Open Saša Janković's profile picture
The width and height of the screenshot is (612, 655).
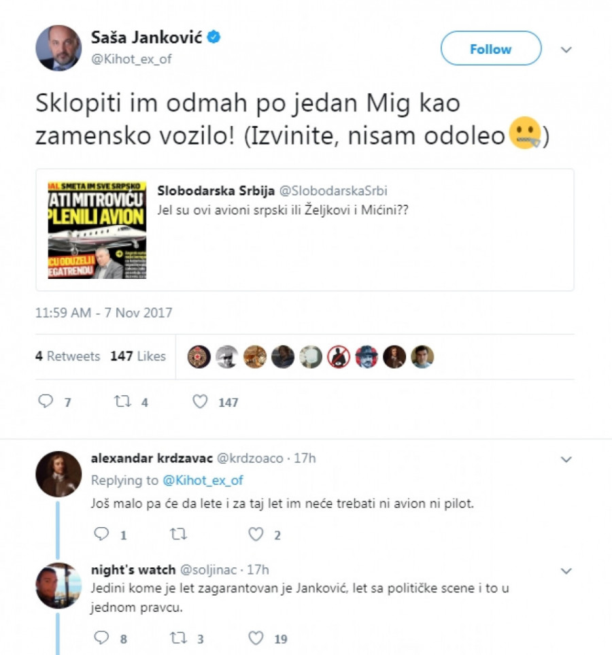[58, 48]
